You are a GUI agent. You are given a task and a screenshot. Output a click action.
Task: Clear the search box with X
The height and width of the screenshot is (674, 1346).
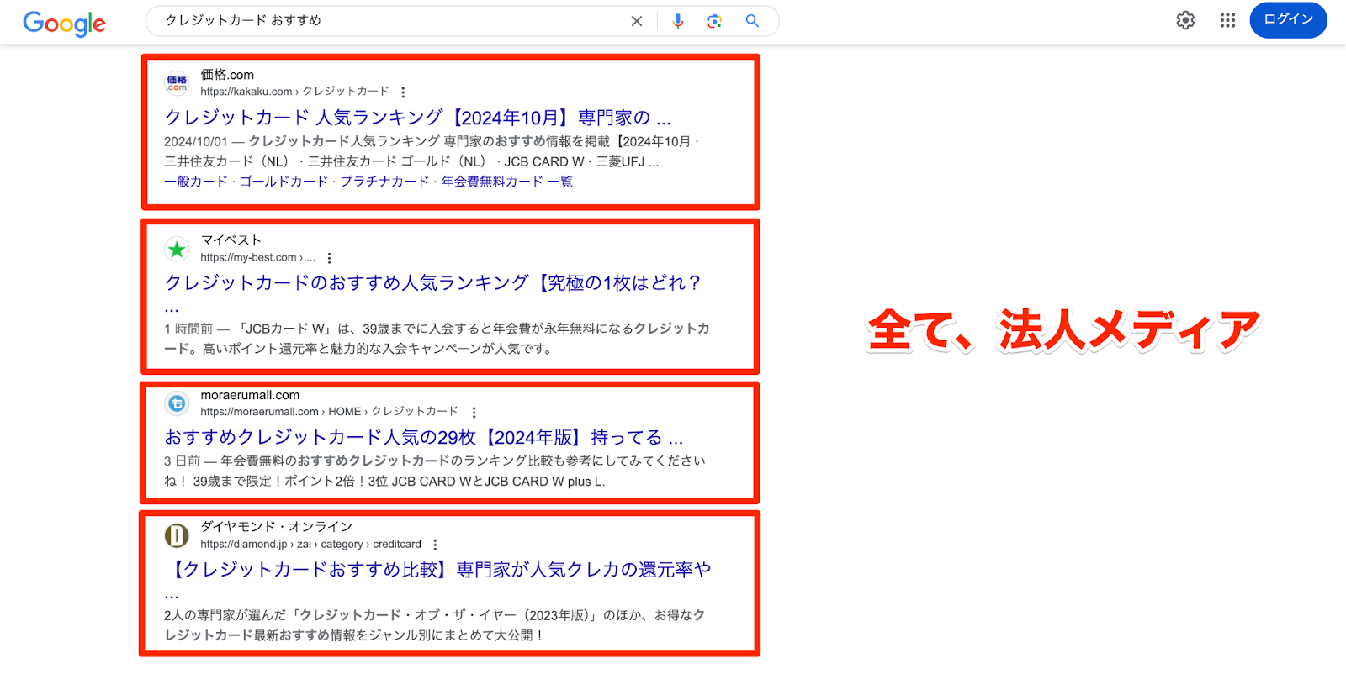[x=637, y=21]
